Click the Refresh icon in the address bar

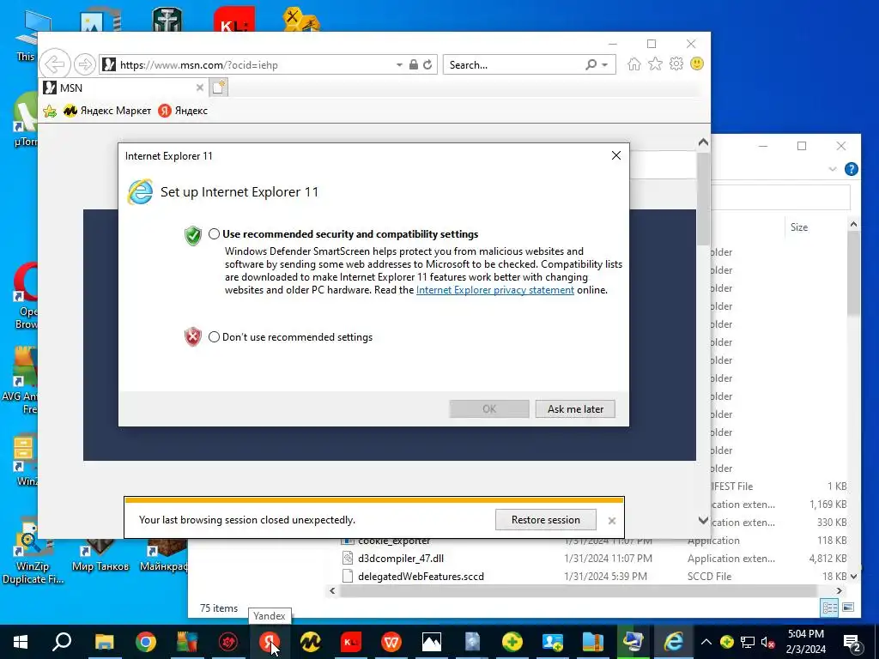427,64
